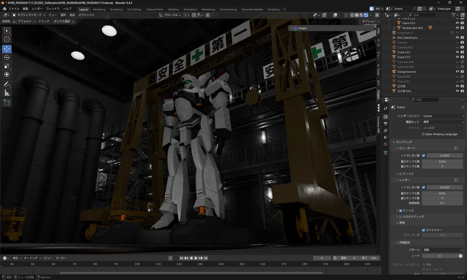
Task: Hide the Cube.142 object in the outliner
Action: pos(457,52)
